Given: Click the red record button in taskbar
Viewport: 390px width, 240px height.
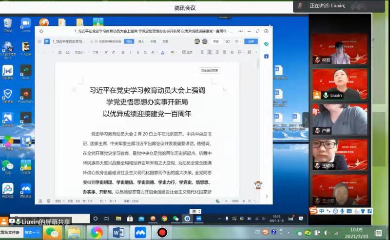Looking at the screenshot, I should click(162, 232).
